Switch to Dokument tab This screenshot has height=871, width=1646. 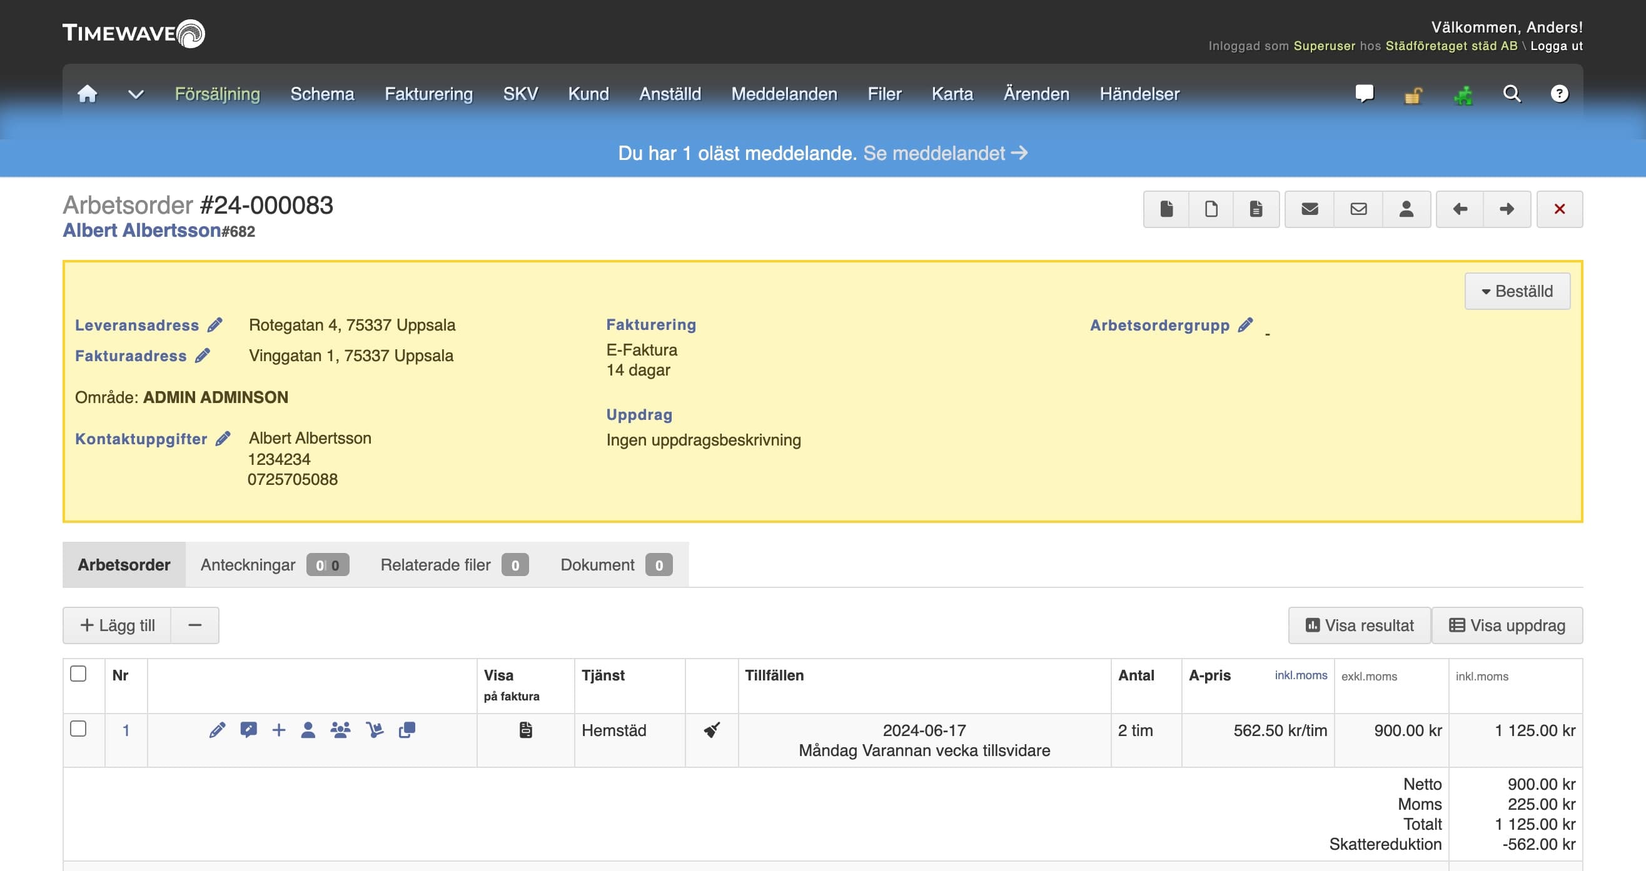coord(617,564)
